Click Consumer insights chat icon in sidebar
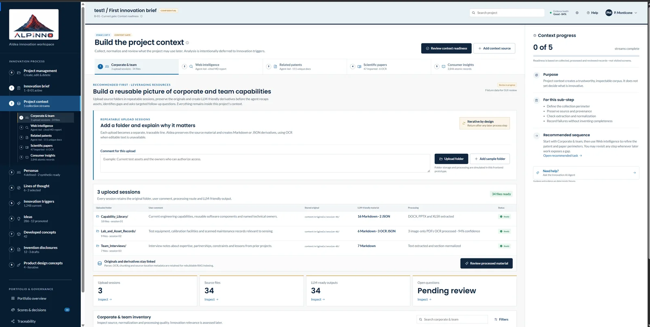This screenshot has height=327, width=650. 27,157
